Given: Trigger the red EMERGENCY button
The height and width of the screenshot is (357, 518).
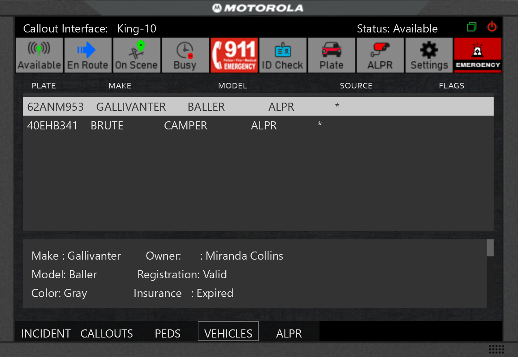Looking at the screenshot, I should click(477, 56).
